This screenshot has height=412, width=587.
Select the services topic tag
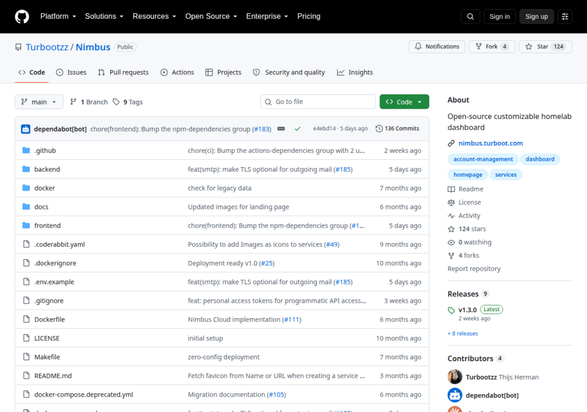[x=506, y=175]
